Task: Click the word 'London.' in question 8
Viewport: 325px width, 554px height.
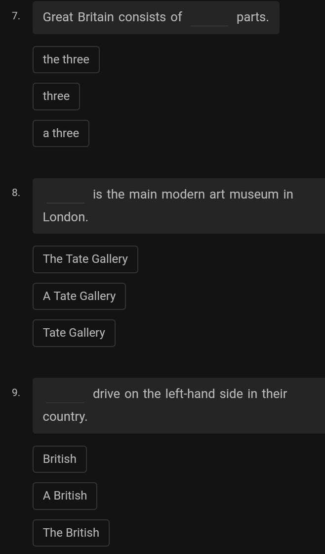Action: click(66, 217)
